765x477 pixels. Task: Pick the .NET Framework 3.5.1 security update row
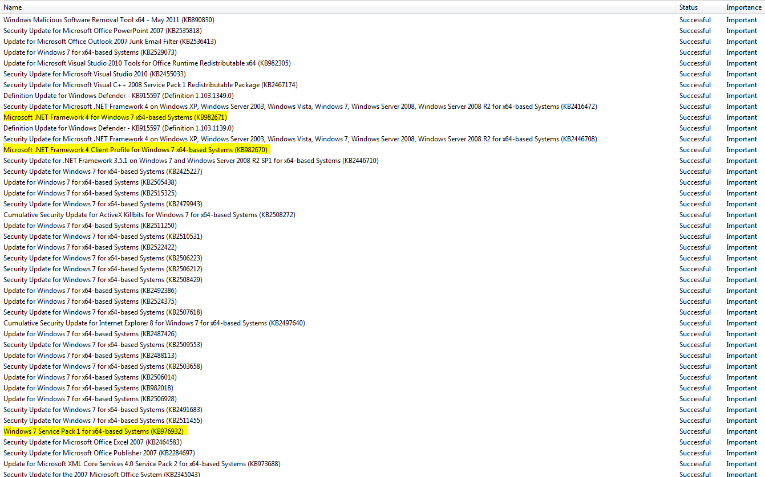coord(191,161)
